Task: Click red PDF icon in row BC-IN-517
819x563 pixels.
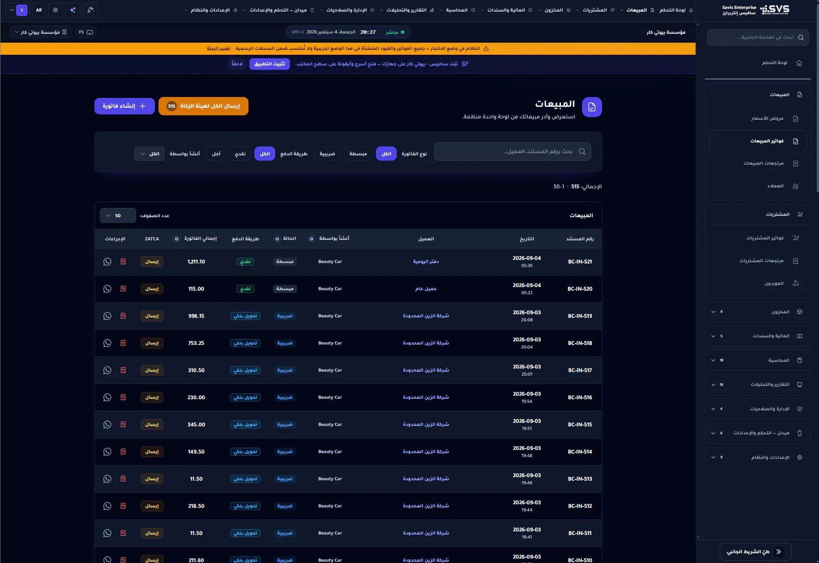Action: click(123, 370)
